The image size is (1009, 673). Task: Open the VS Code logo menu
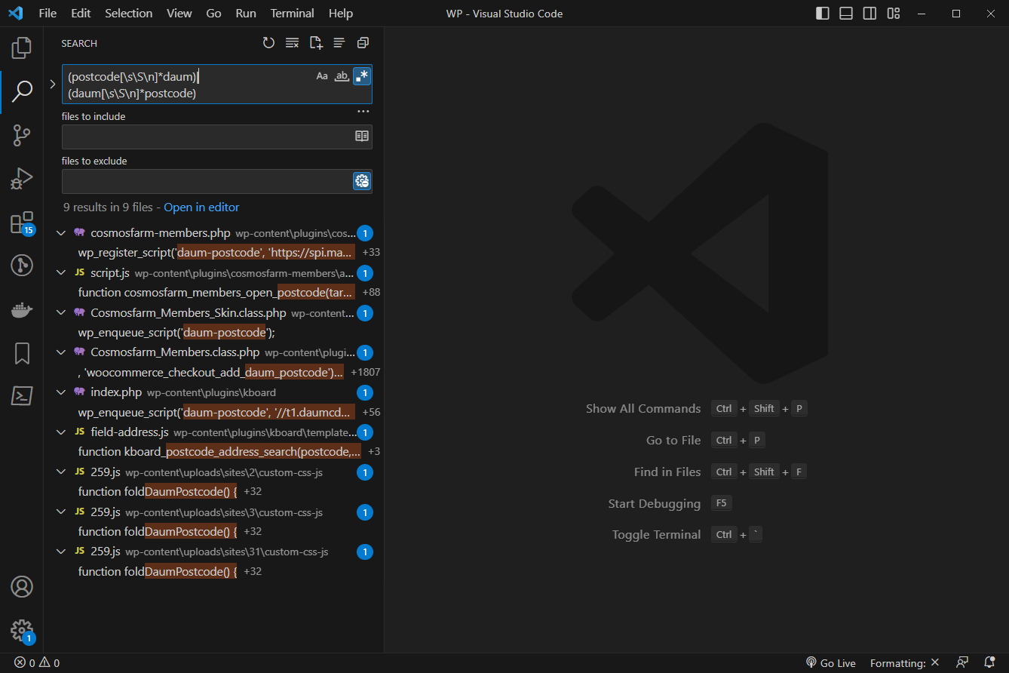15,14
